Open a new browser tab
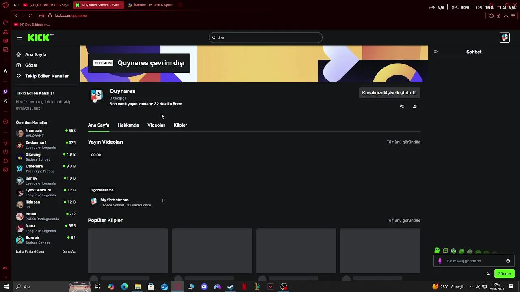Screen dimensions: 520x292 click(x=180, y=5)
